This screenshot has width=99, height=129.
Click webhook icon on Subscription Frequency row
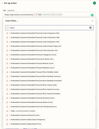point(7,120)
